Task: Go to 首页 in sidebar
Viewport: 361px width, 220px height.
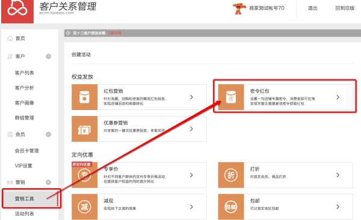Action: [x=20, y=38]
